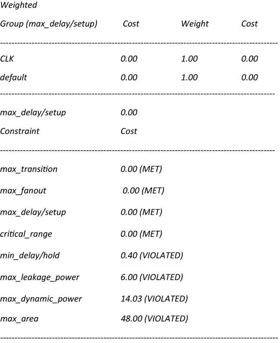Select 6.00 (VIOLATED) leakage cost
Viewport: 280px width, 343px height.
point(152,277)
